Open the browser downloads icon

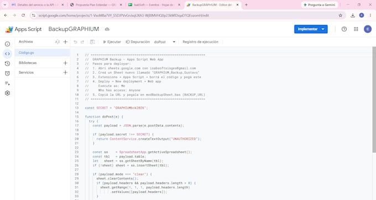point(353,16)
